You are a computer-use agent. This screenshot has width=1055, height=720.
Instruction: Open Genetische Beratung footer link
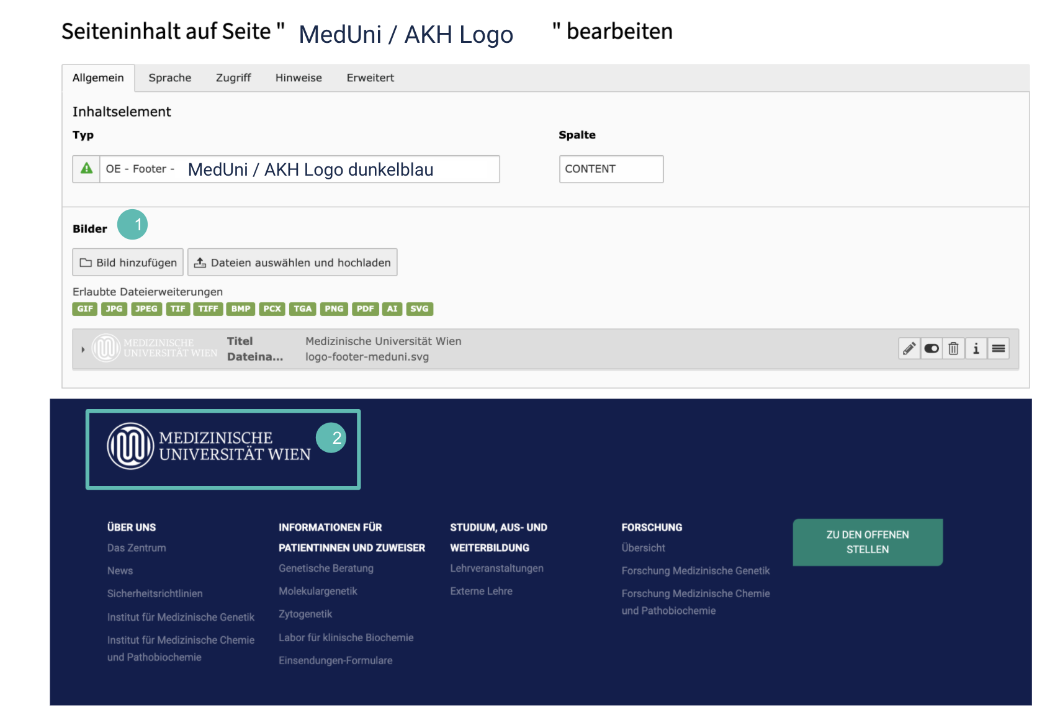(326, 569)
